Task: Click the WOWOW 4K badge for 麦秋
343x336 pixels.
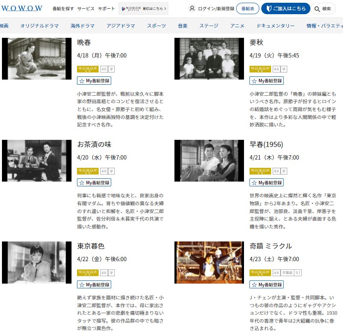Action: [260, 69]
